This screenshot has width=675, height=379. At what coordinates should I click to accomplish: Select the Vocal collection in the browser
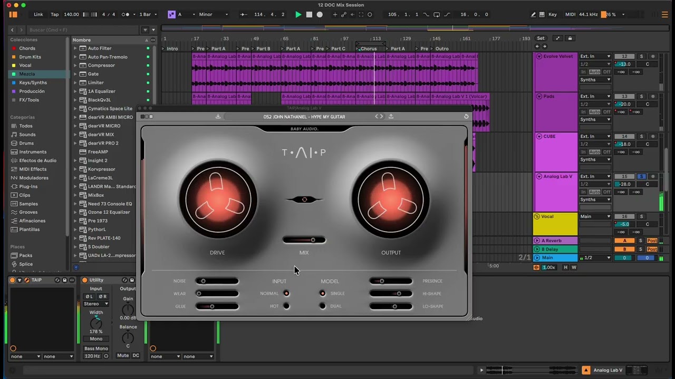click(25, 65)
